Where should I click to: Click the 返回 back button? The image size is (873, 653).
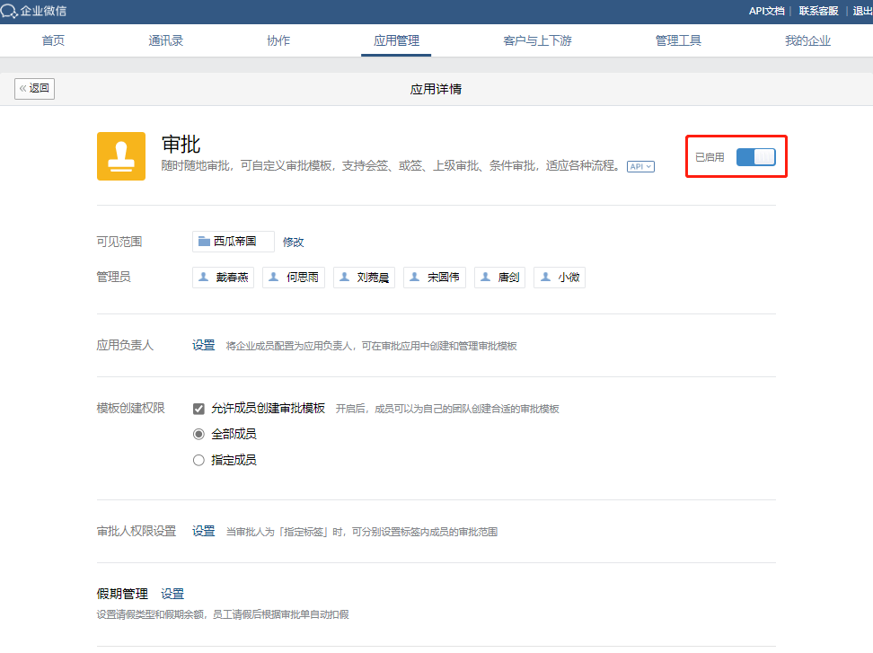[x=34, y=89]
